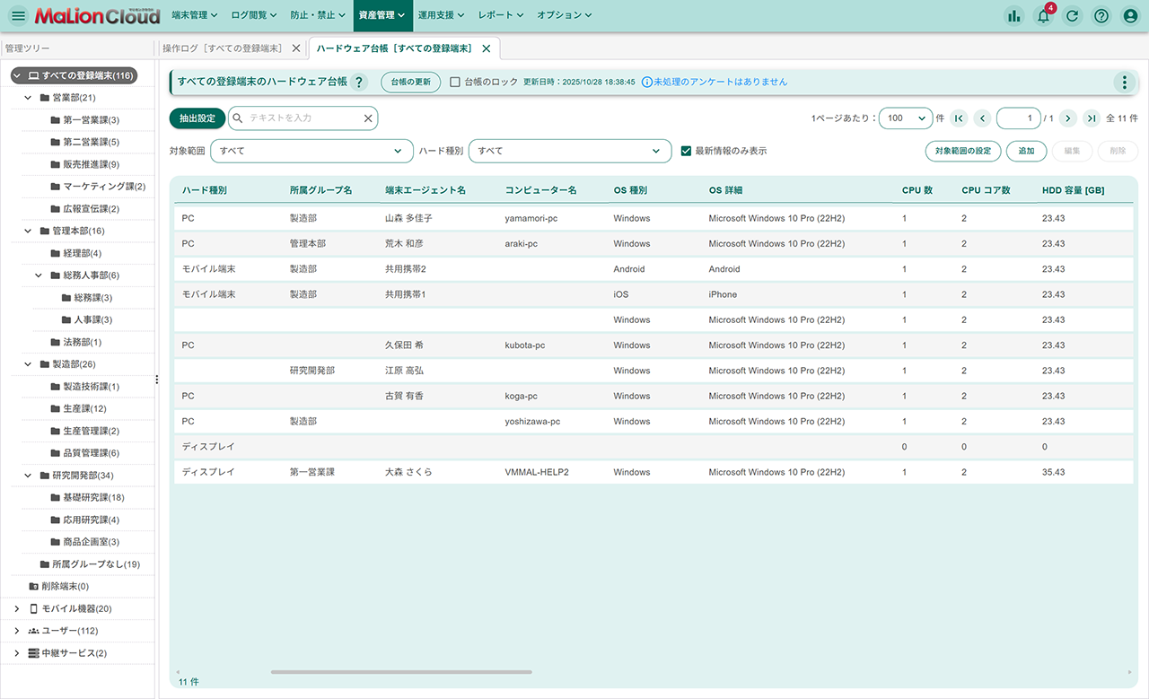Open the 対象範囲 dropdown

coord(311,151)
